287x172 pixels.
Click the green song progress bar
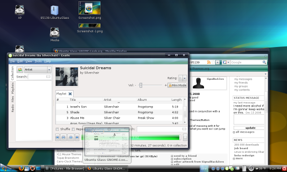pos(131,138)
